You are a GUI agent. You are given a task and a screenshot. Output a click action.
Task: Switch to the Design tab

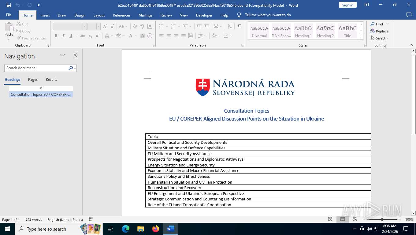coord(80,15)
